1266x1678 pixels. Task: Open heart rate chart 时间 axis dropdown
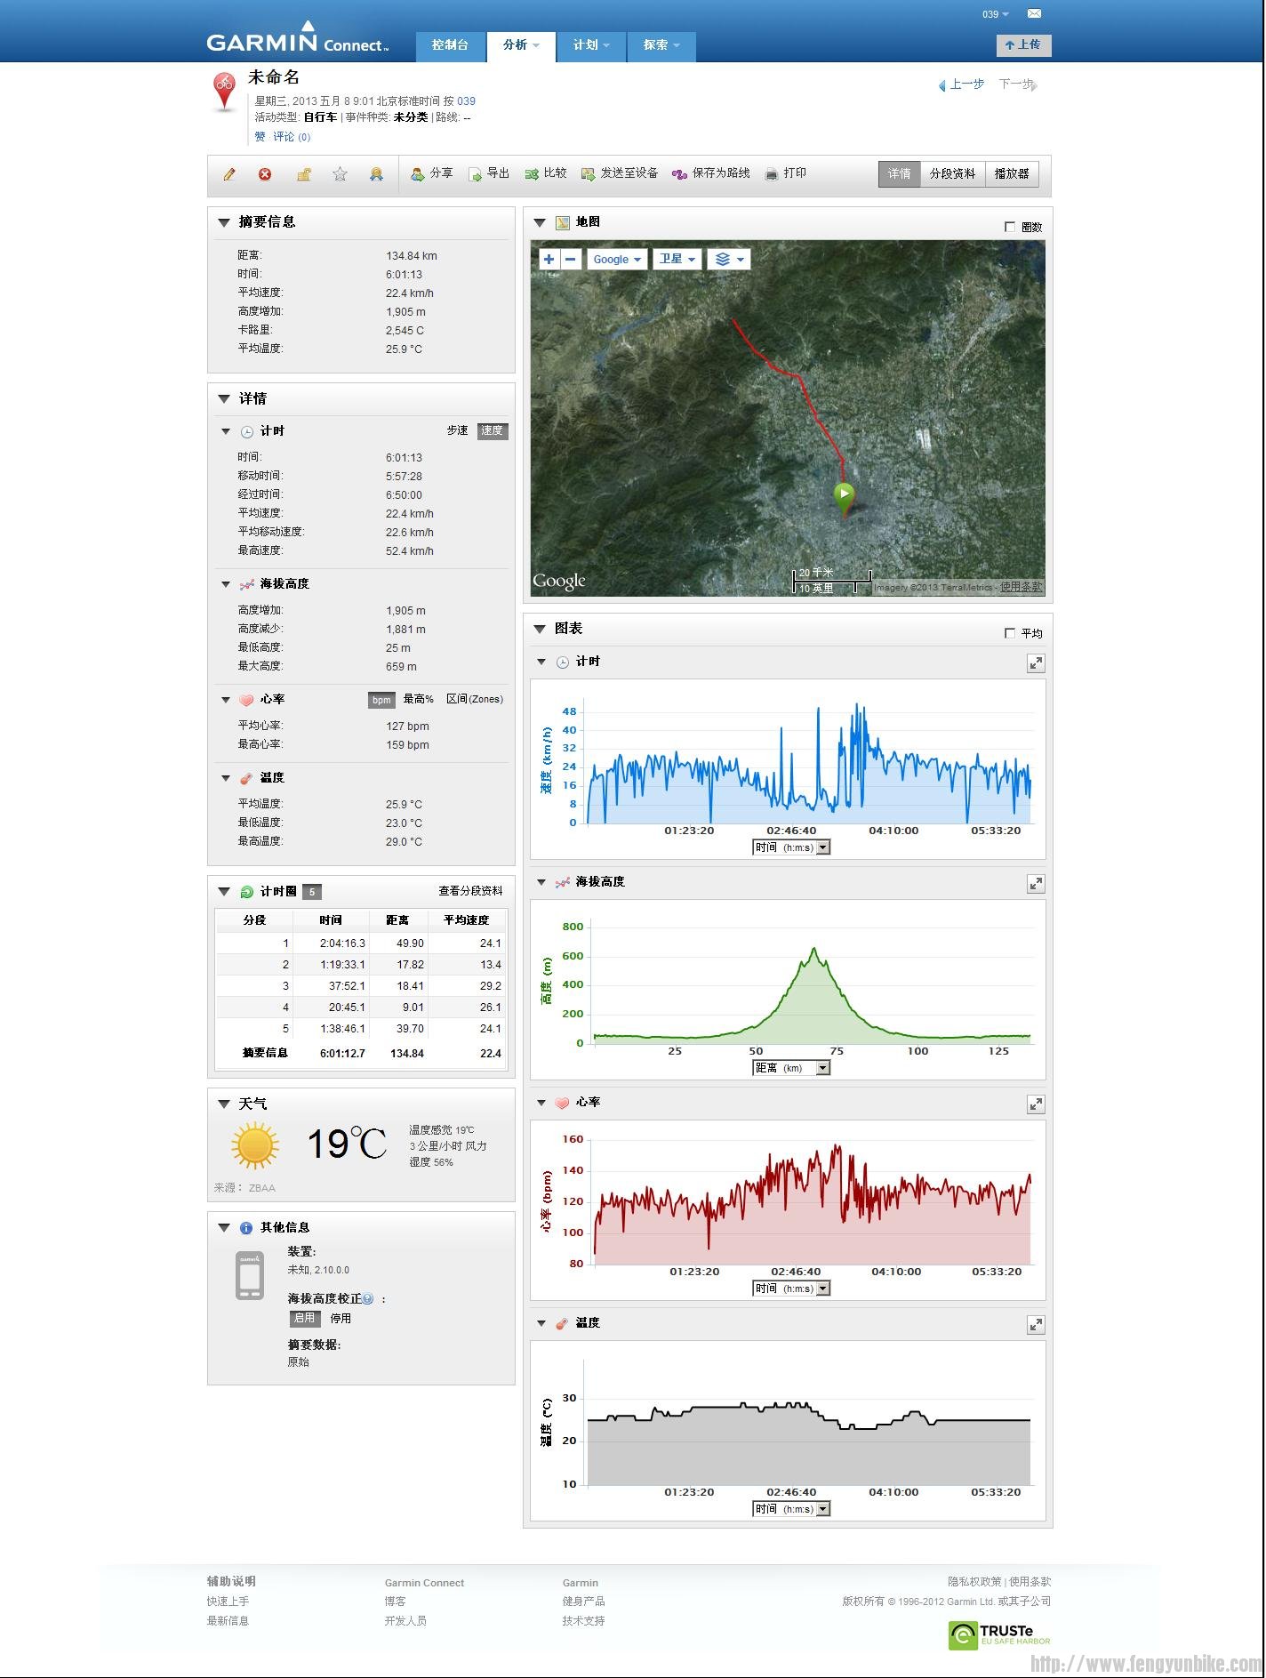pos(791,1289)
